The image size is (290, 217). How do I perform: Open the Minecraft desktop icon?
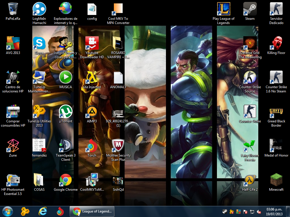276,180
